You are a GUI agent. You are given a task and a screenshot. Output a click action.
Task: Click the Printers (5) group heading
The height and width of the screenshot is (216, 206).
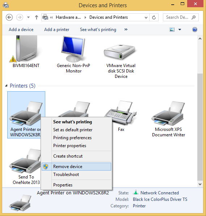pos(22,86)
